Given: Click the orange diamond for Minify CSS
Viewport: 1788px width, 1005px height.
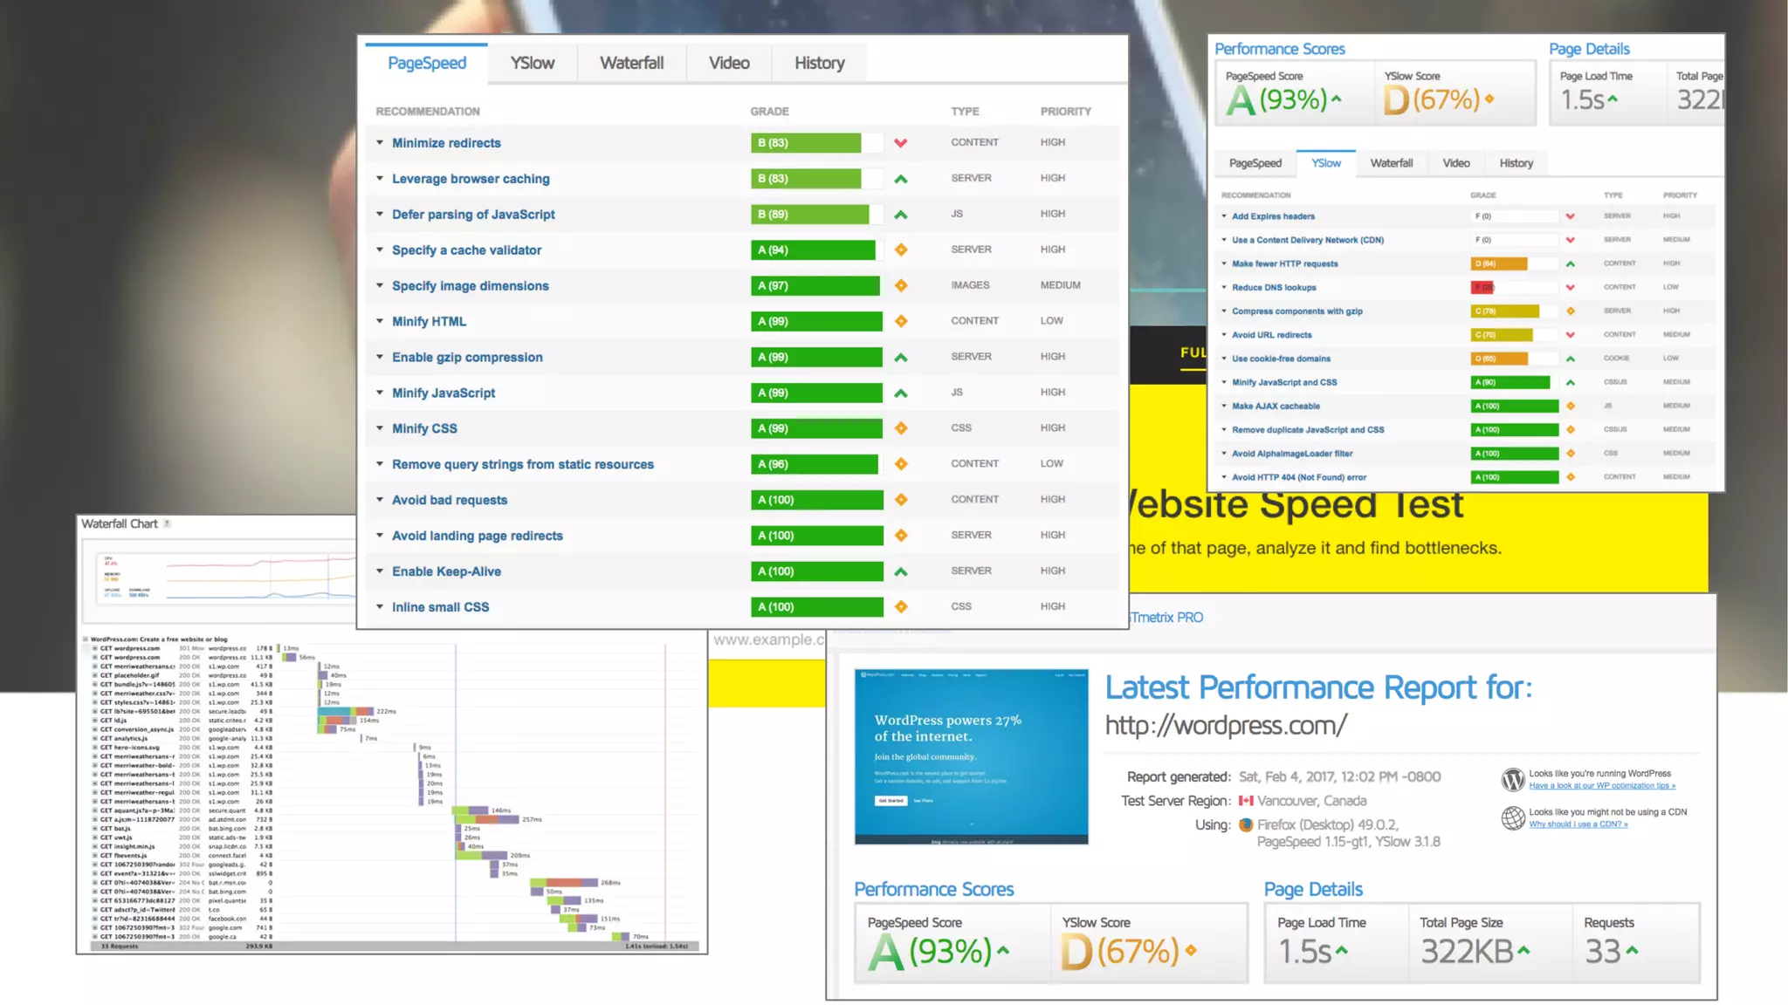Looking at the screenshot, I should click(x=901, y=428).
